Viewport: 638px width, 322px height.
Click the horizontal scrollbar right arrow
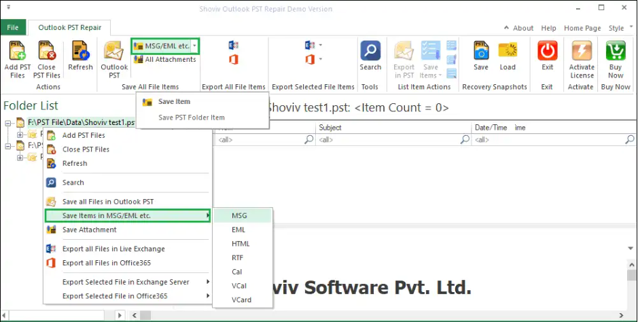tap(621, 315)
